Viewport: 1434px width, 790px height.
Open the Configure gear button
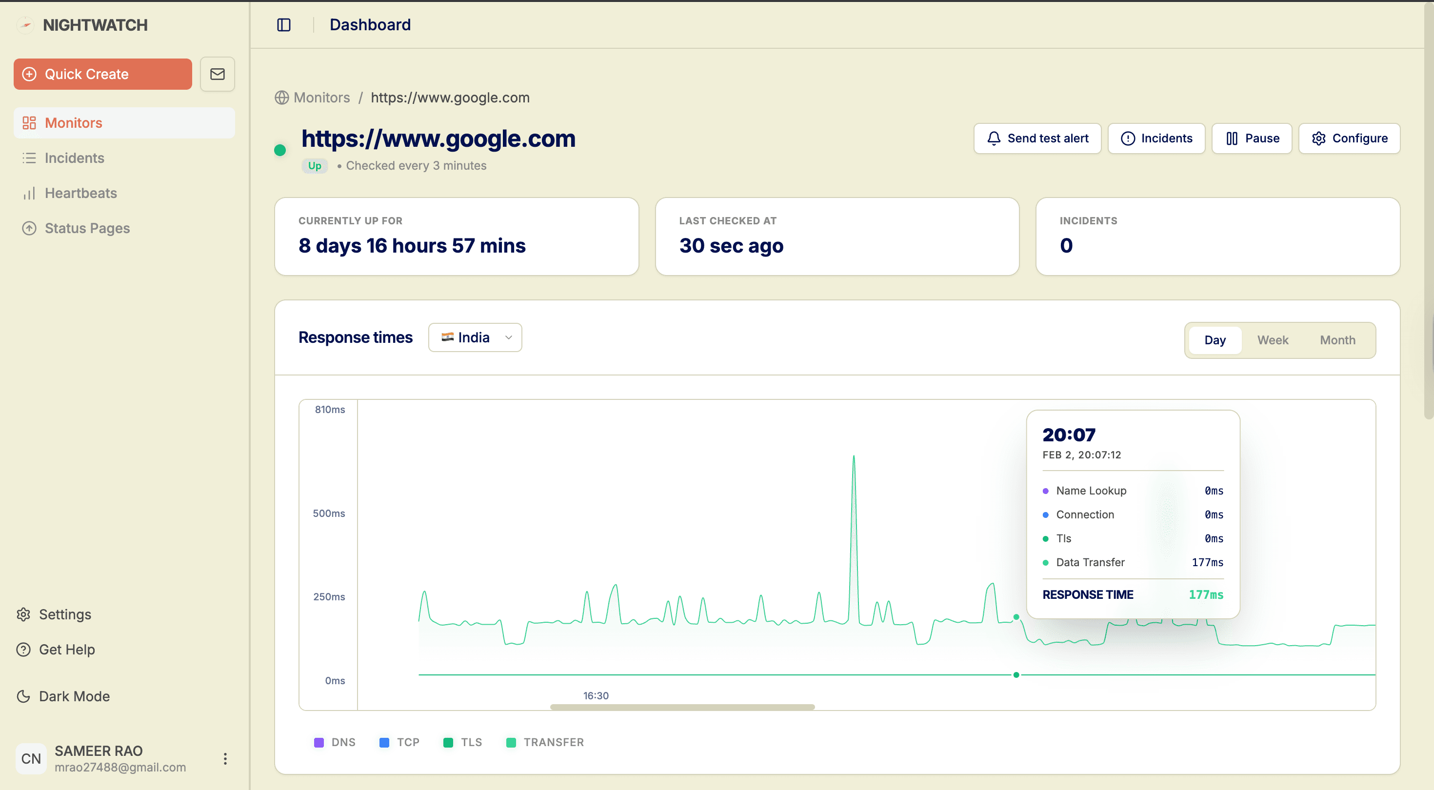1349,138
